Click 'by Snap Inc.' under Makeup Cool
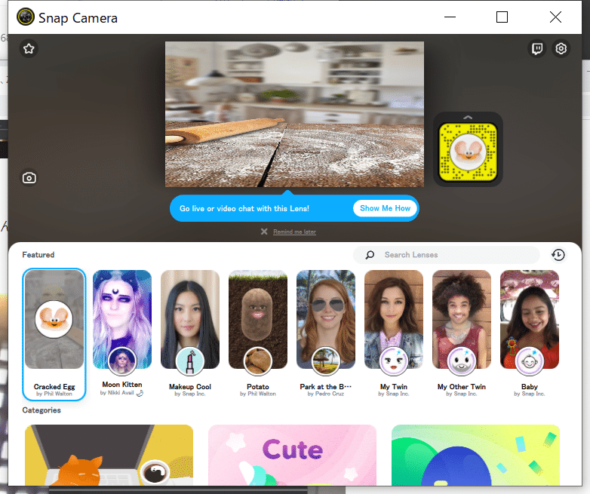The width and height of the screenshot is (590, 494). (190, 394)
